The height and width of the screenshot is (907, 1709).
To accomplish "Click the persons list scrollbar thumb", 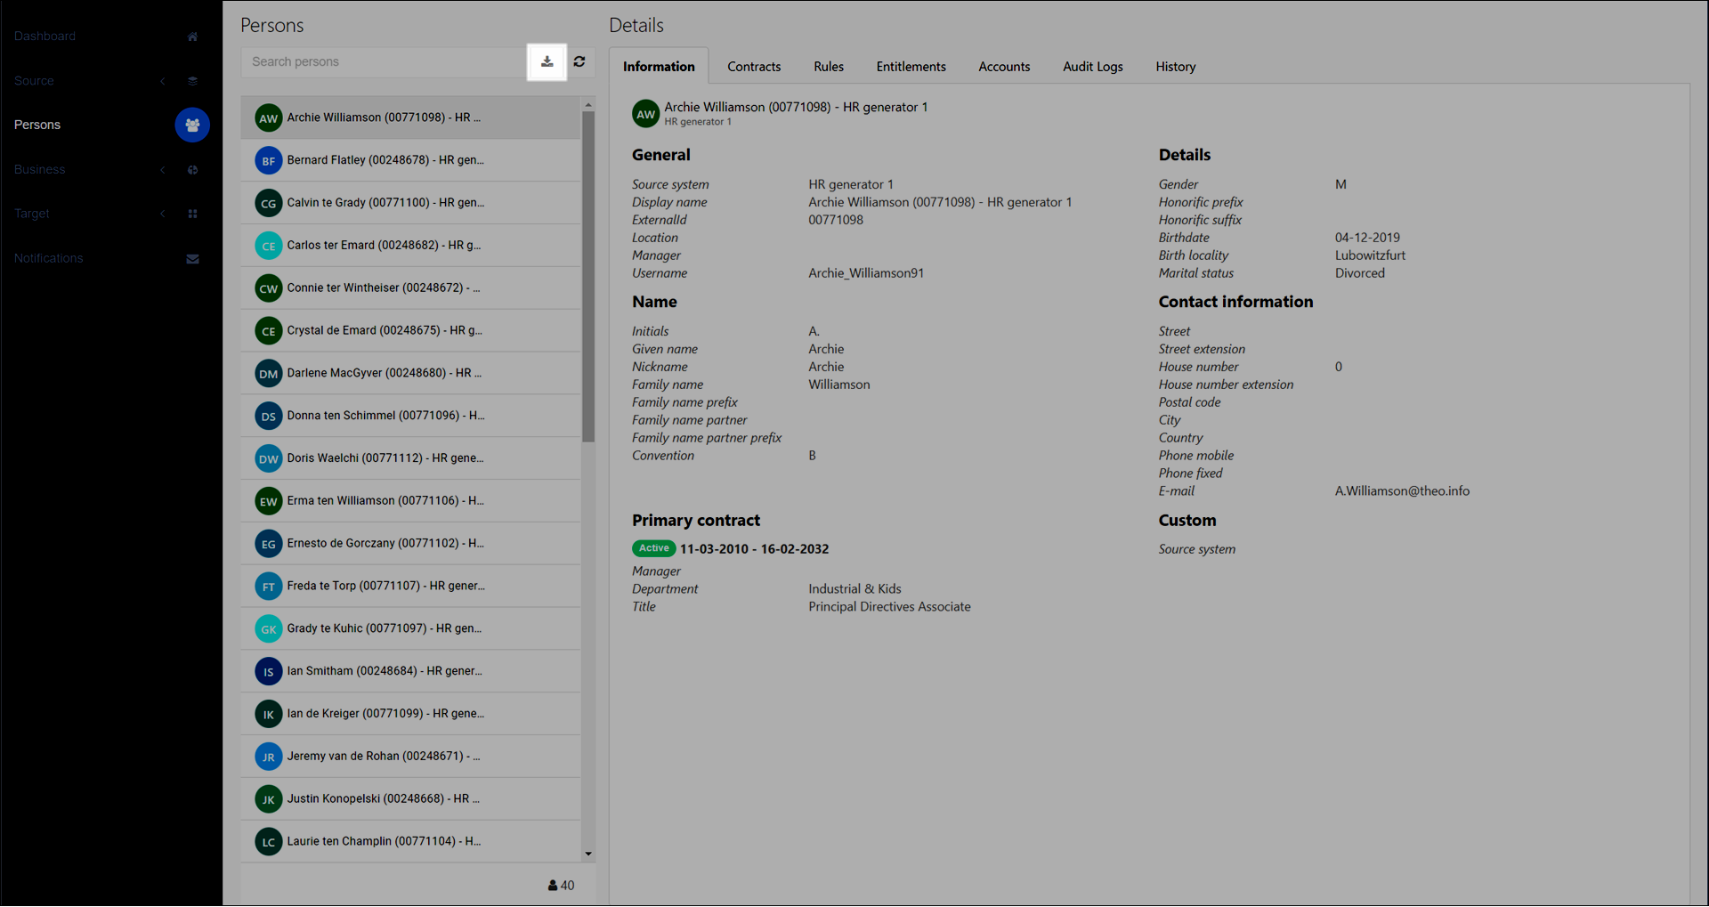I will [x=588, y=277].
